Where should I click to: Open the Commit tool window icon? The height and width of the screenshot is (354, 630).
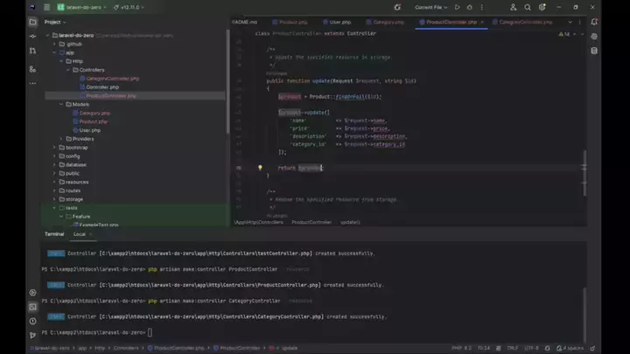click(32, 36)
